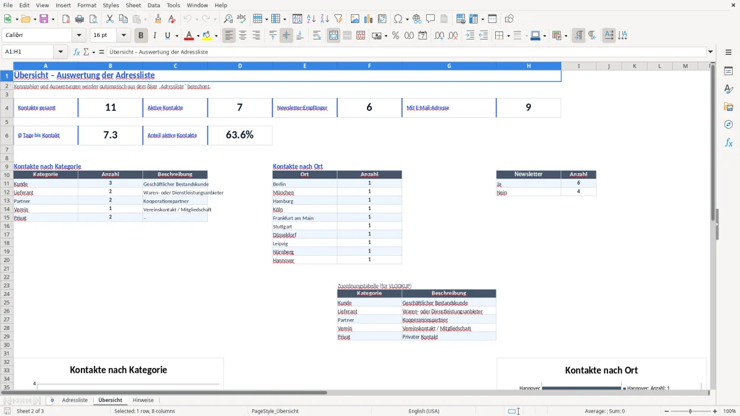Viewport: 740px width, 416px height.
Task: Adjust the zoom slider handle
Action: point(690,411)
